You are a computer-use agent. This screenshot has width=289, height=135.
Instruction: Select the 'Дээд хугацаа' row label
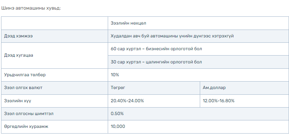[55, 56]
